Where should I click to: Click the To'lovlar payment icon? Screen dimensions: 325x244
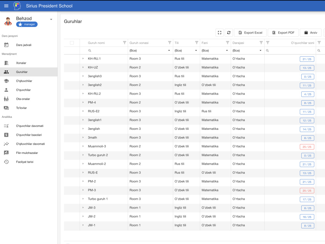click(6, 108)
